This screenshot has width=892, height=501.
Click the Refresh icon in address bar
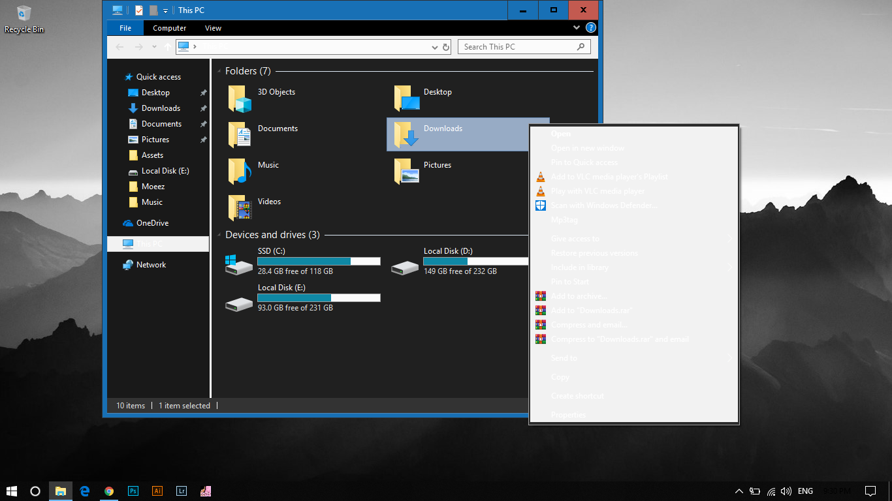446,47
